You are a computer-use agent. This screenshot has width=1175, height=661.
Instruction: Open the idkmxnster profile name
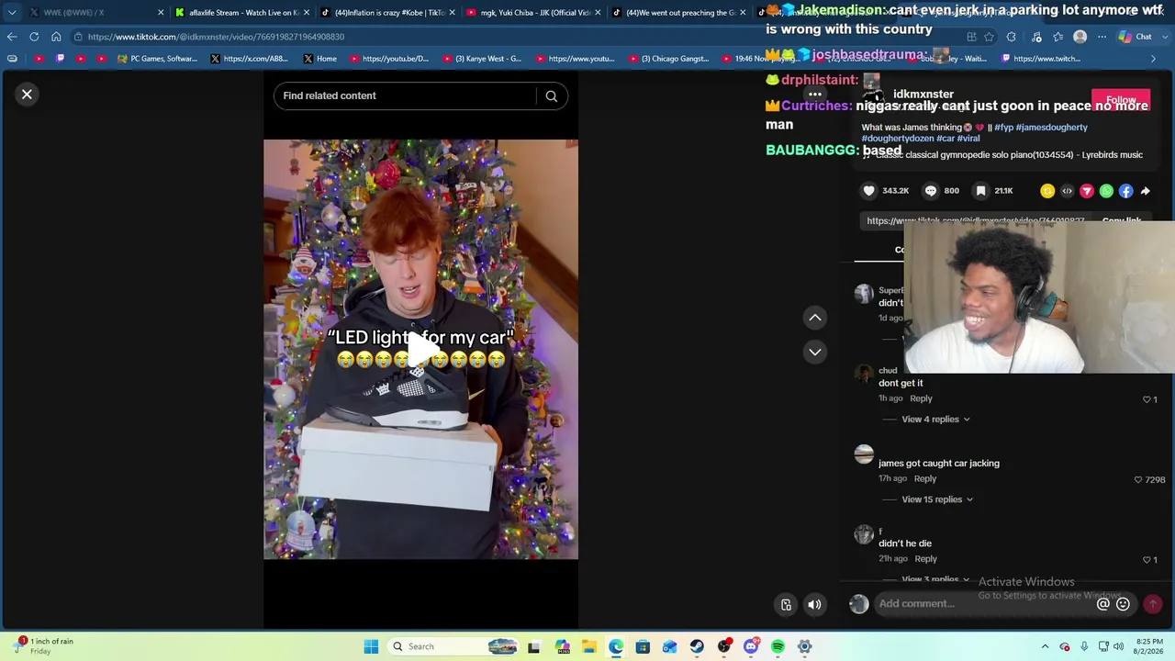923,94
